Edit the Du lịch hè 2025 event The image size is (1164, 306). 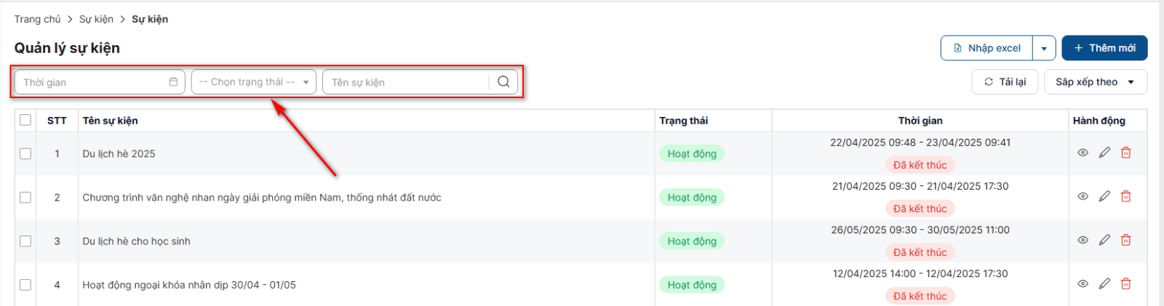pyautogui.click(x=1104, y=153)
